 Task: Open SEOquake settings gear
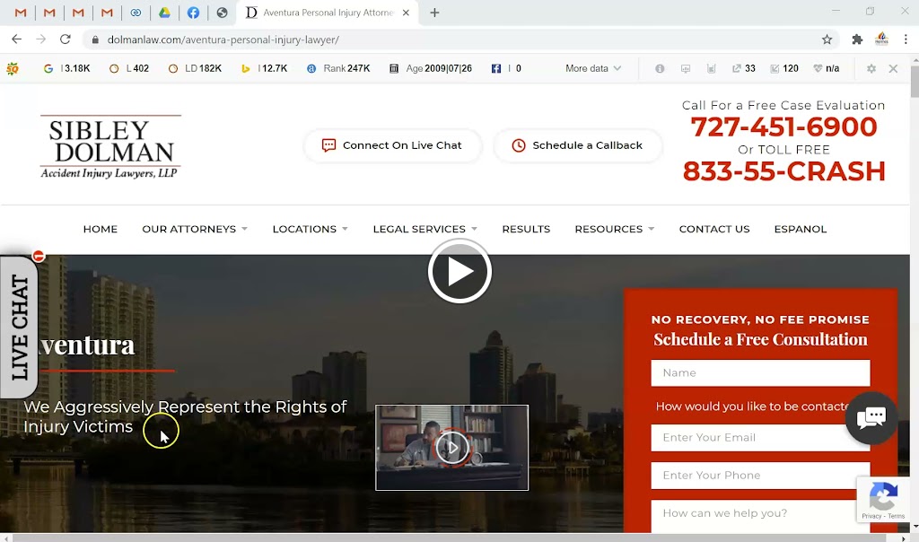871,68
